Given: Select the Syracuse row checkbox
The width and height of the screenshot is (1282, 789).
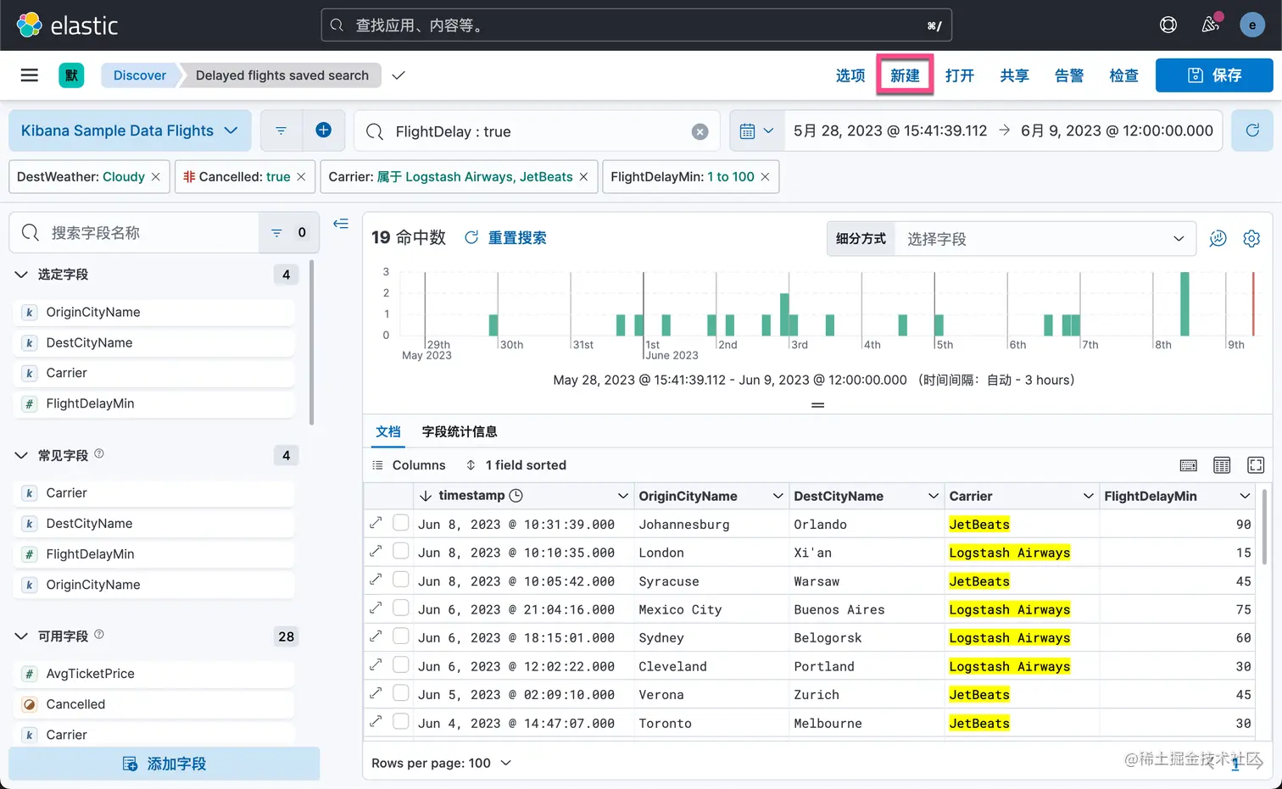Looking at the screenshot, I should [x=401, y=580].
